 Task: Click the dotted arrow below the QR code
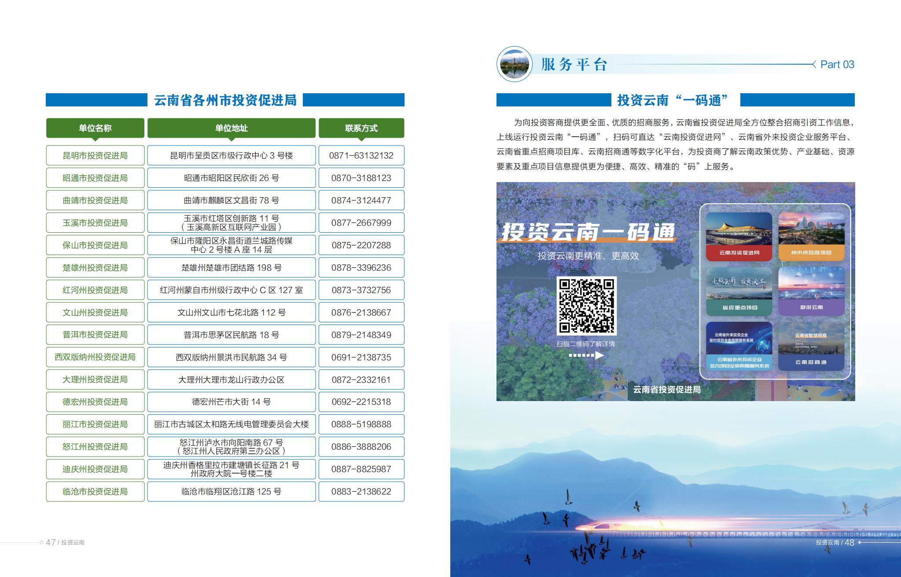click(586, 355)
